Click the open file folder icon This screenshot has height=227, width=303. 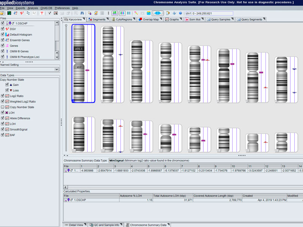3,13
